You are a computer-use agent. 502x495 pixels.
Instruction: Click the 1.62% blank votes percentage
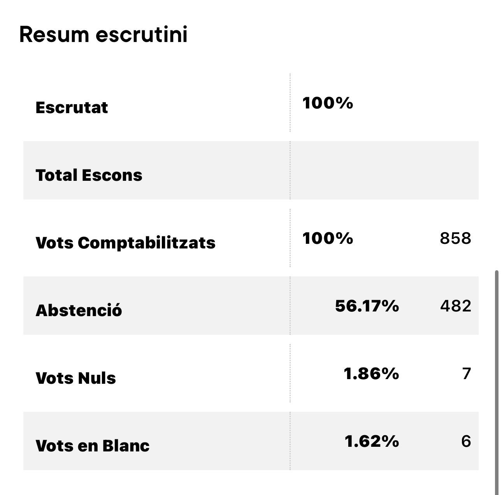[372, 441]
